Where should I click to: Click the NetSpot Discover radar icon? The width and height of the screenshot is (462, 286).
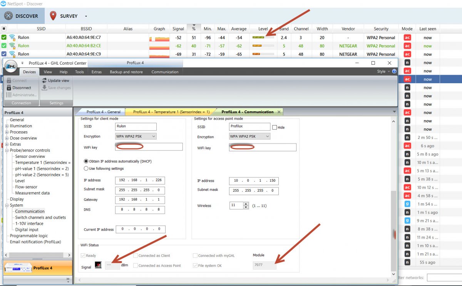(x=8, y=16)
